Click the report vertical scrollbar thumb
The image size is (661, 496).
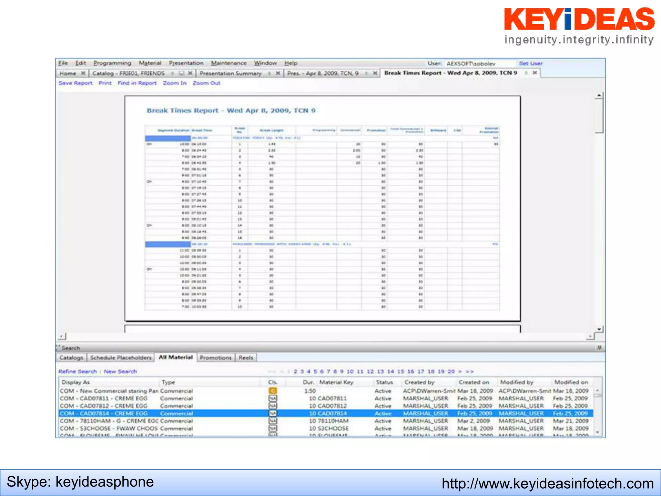click(599, 116)
